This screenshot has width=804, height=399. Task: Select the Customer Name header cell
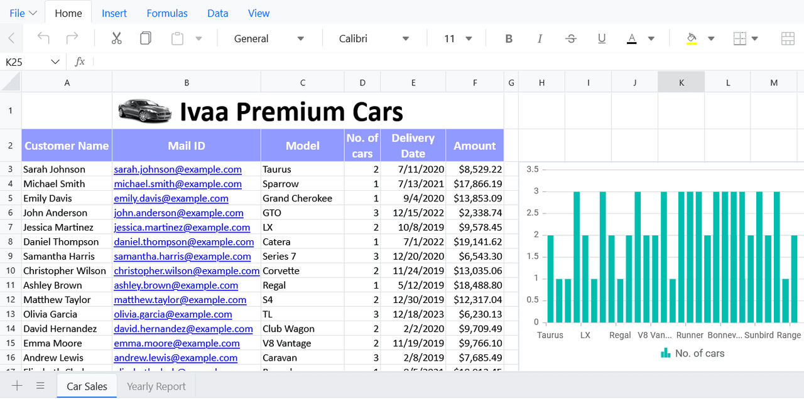[x=67, y=146]
